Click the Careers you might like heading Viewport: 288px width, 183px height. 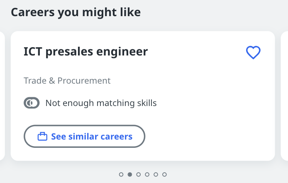76,12
